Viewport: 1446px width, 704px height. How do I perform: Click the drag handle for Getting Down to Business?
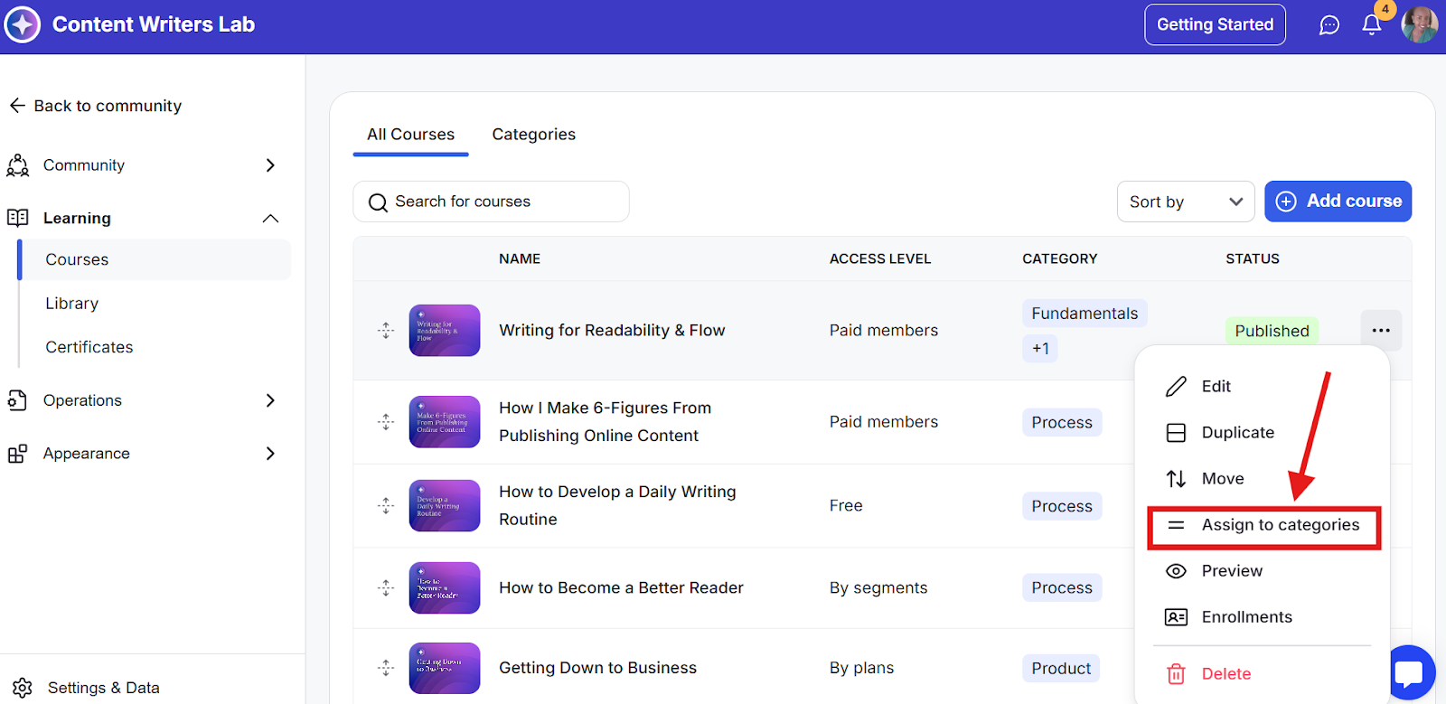pyautogui.click(x=386, y=668)
